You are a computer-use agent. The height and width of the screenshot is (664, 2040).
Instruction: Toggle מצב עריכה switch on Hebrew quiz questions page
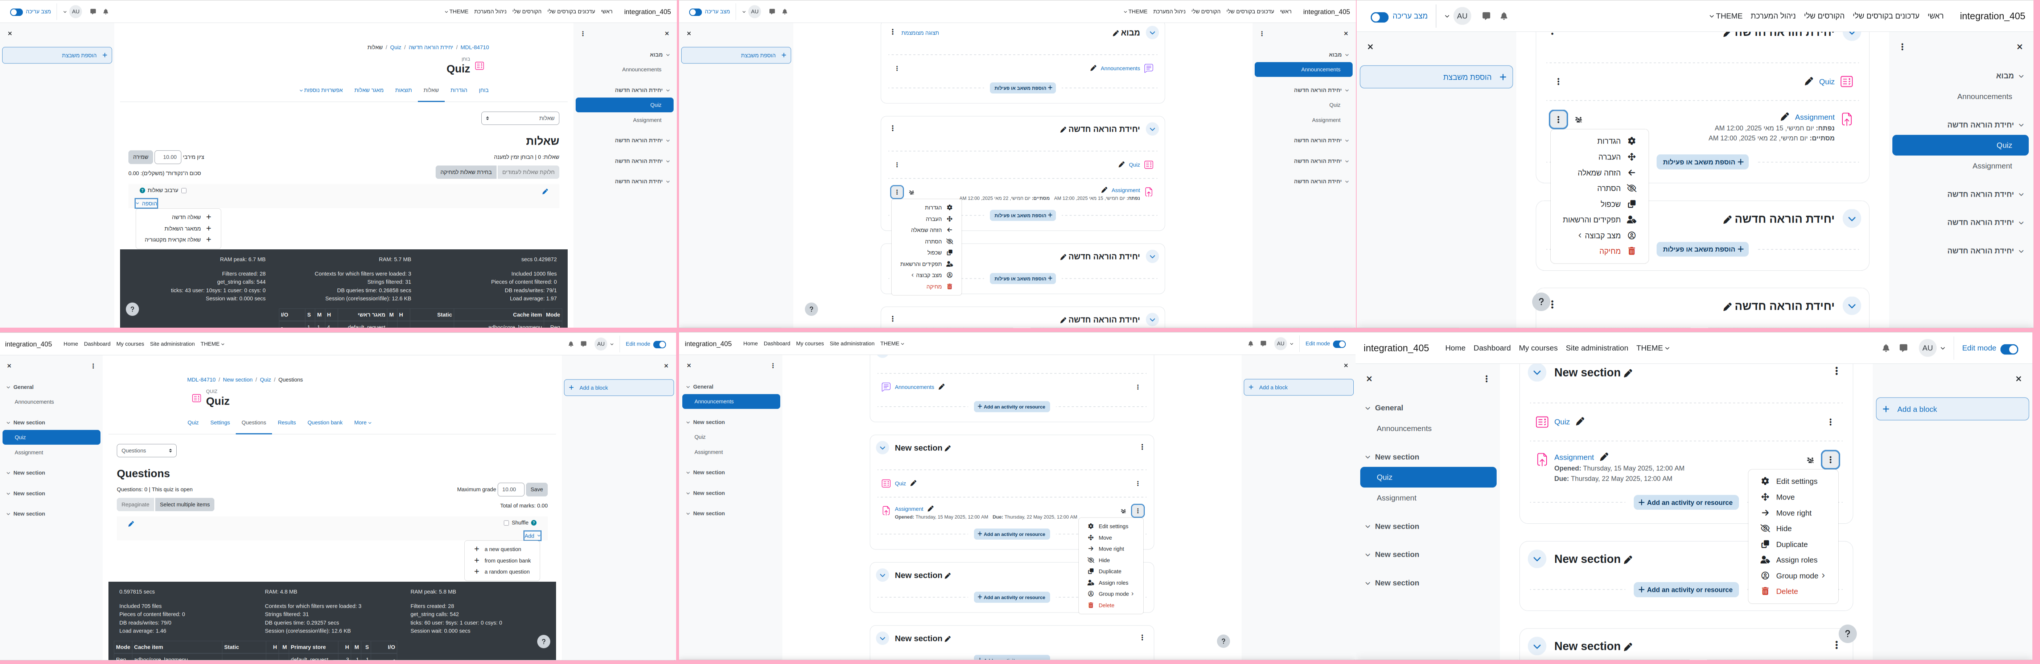[x=16, y=12]
